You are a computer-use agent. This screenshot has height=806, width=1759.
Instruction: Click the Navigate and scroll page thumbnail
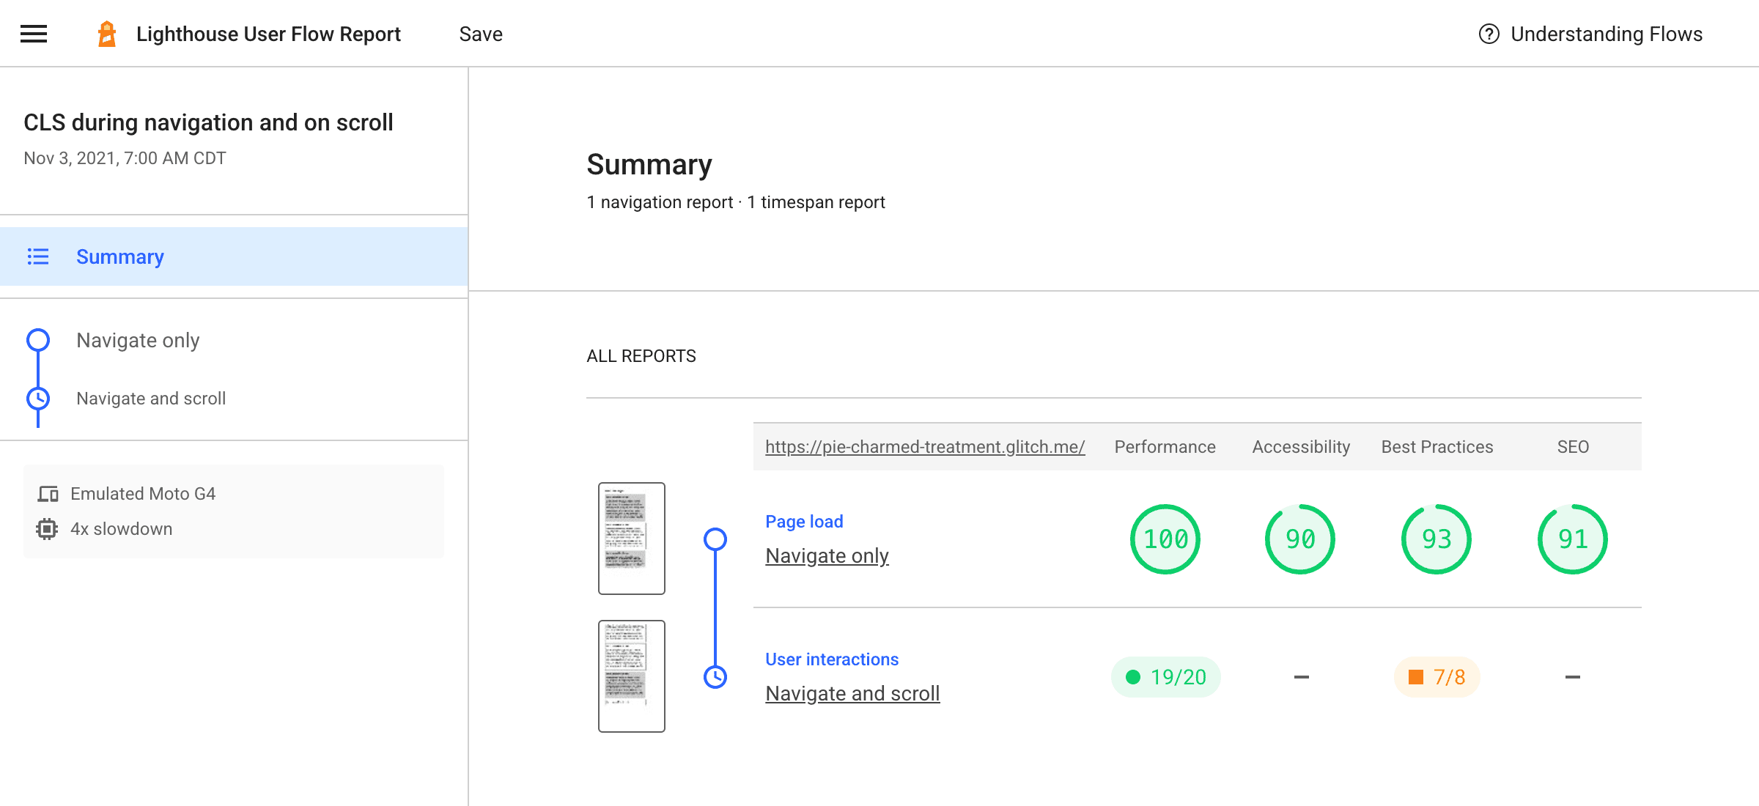point(632,675)
